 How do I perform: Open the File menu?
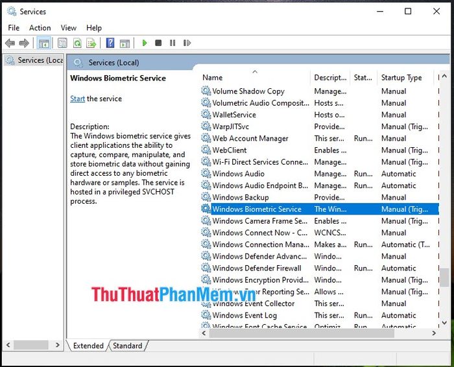point(14,28)
